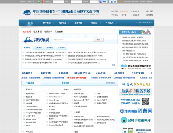
Task: Open the Elsevier电子期刊 link
Action: [32, 106]
